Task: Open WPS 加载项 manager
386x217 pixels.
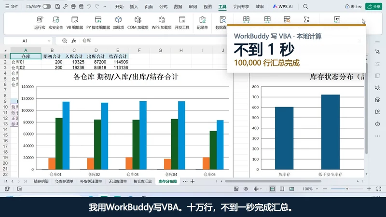Action: pyautogui.click(x=162, y=23)
